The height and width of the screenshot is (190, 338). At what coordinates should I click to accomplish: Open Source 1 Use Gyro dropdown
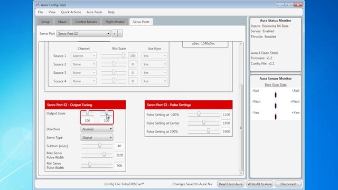click(x=154, y=56)
